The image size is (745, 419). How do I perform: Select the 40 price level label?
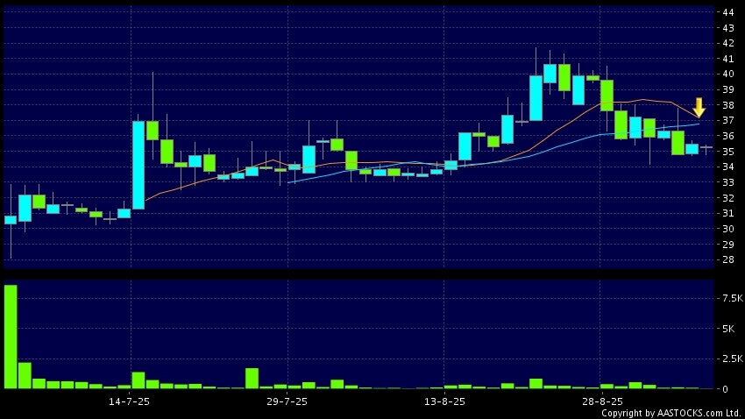coord(727,75)
